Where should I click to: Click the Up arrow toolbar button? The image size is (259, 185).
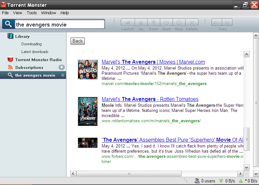pyautogui.click(x=141, y=22)
